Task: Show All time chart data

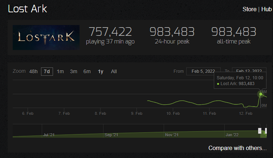Action: pos(114,71)
